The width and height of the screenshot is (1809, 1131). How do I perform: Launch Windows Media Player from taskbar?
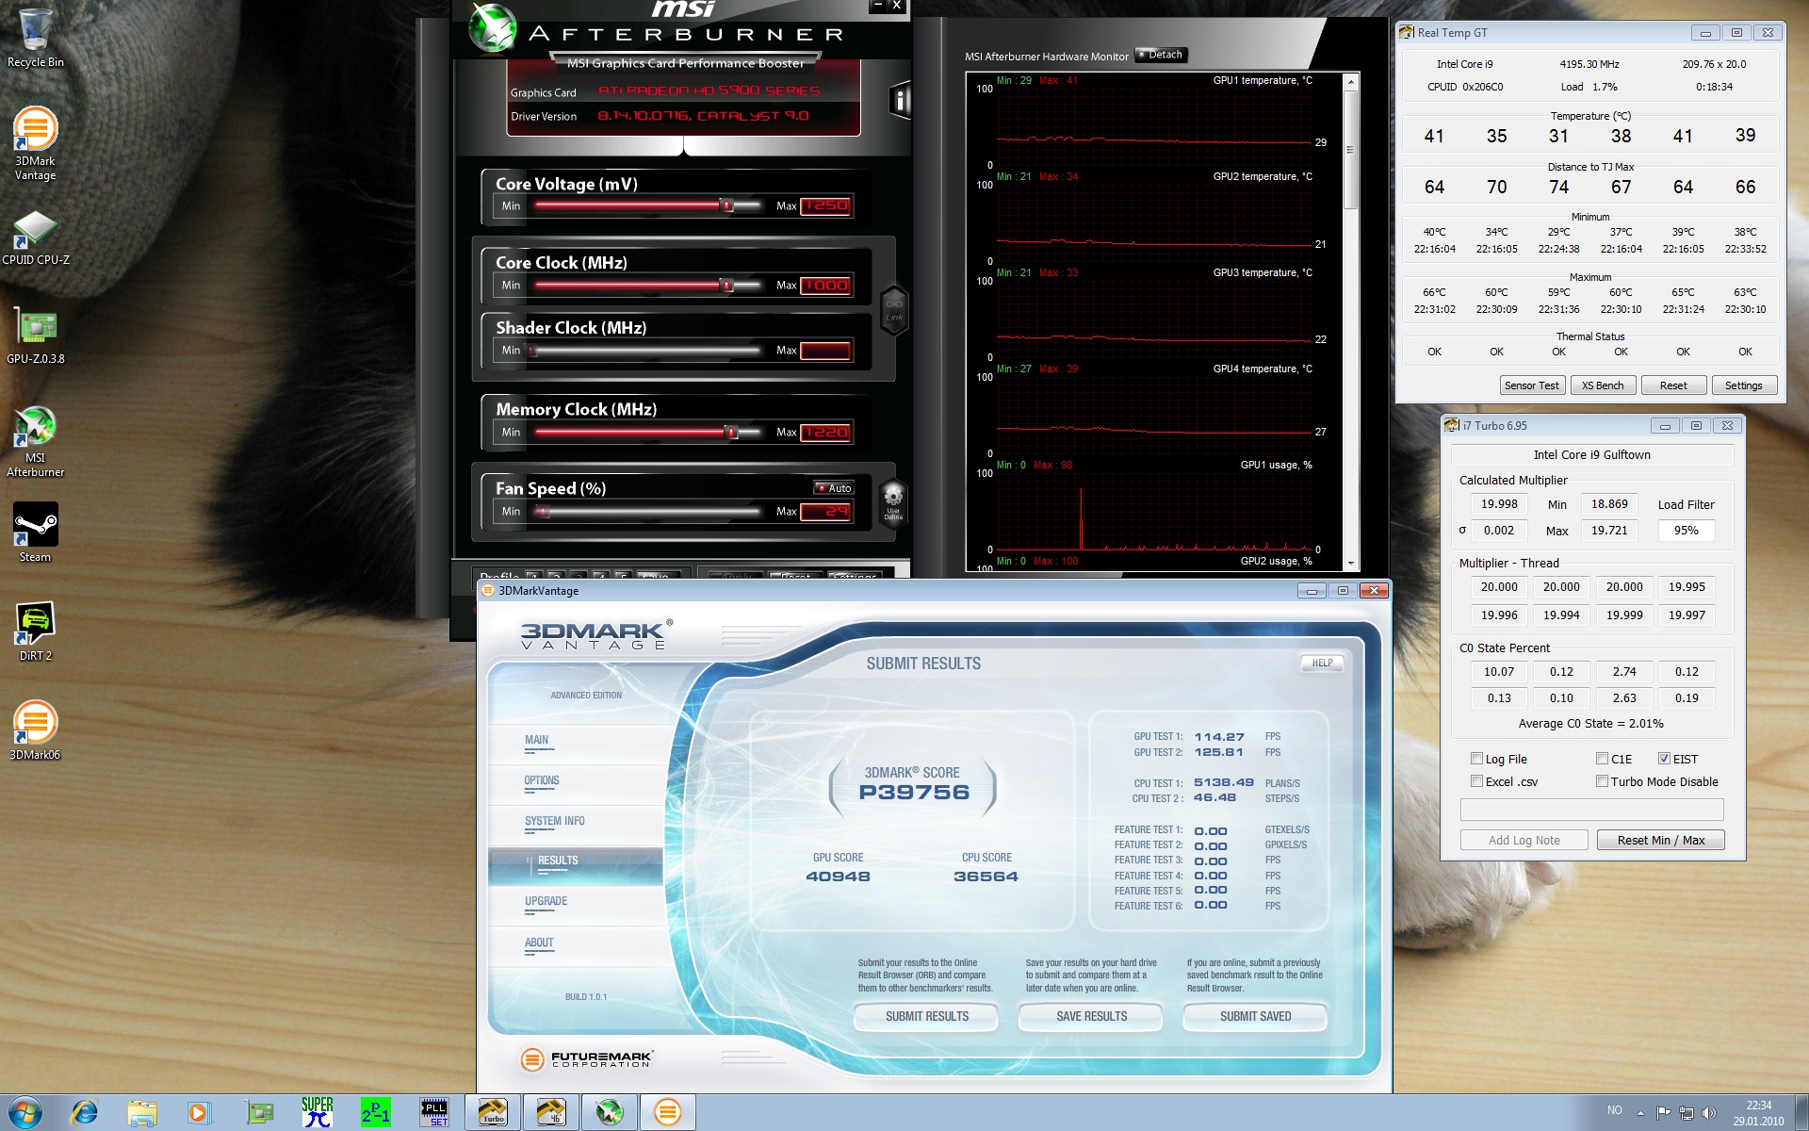(x=200, y=1112)
